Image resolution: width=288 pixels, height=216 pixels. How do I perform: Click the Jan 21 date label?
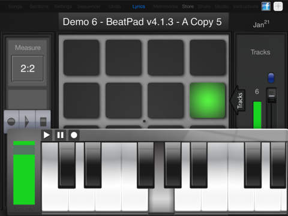coord(261,24)
